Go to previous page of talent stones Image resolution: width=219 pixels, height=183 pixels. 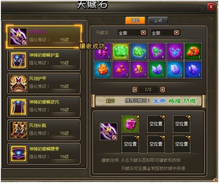[135, 89]
